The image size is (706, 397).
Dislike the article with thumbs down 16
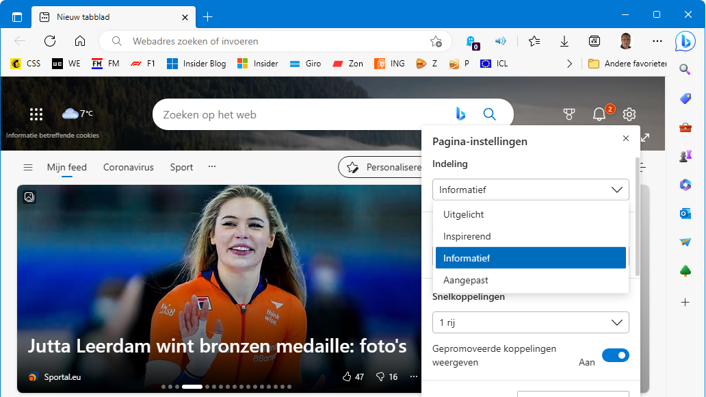[x=387, y=376]
